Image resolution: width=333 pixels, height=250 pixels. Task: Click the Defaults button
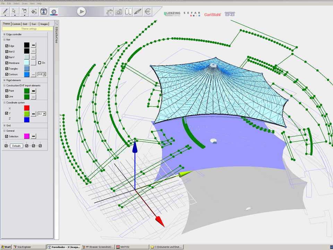(x=16, y=146)
